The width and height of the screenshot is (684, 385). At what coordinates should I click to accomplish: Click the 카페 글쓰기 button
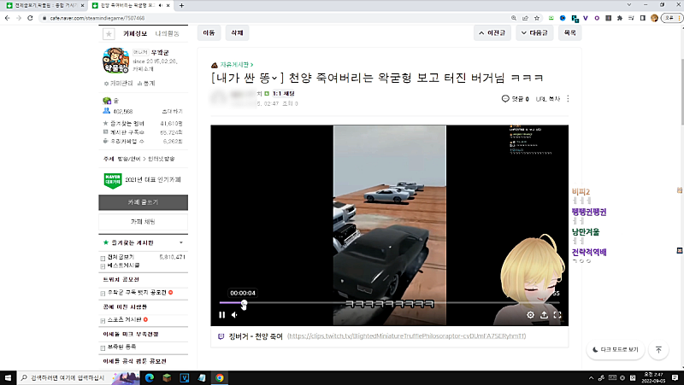[x=143, y=202]
